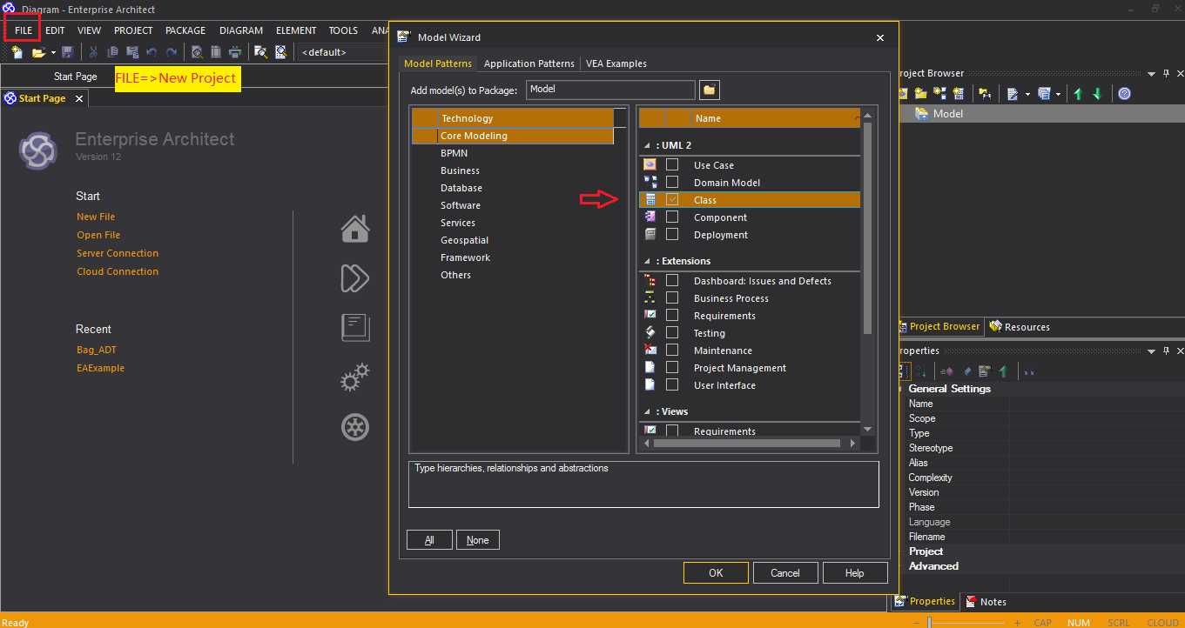Open the DIAGRAM menu

click(241, 30)
